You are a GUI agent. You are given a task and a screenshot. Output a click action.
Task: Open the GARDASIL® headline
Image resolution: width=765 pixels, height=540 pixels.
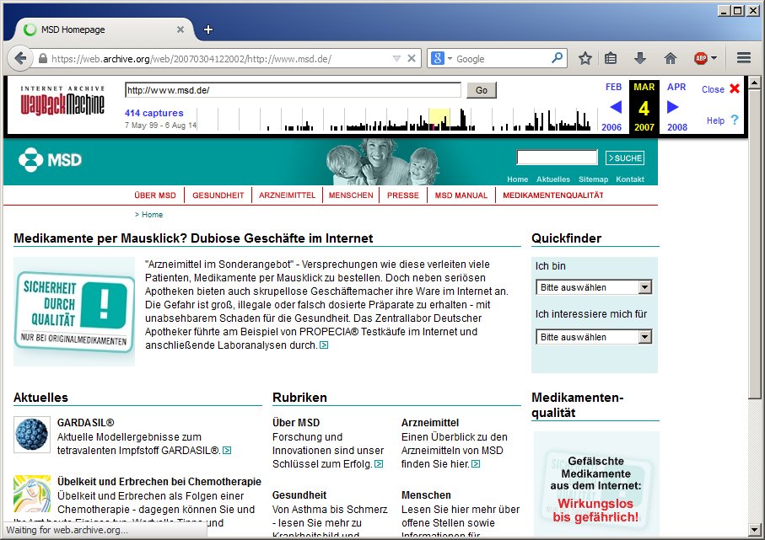tap(85, 423)
